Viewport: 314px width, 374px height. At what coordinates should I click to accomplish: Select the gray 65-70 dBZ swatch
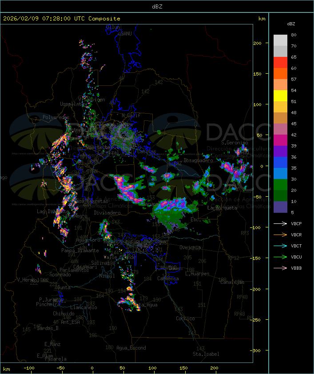pos(280,51)
